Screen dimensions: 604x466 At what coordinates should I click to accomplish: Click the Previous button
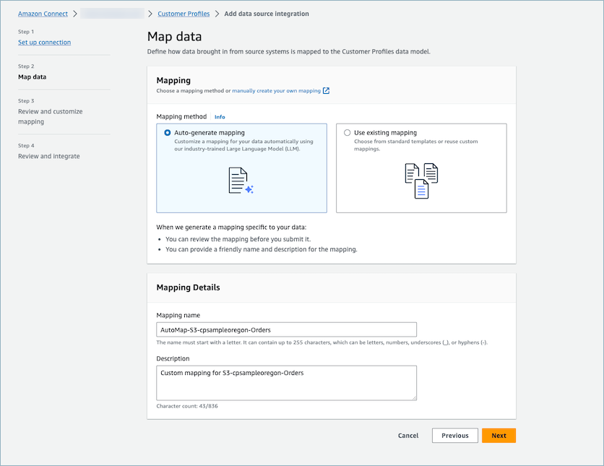pyautogui.click(x=454, y=436)
